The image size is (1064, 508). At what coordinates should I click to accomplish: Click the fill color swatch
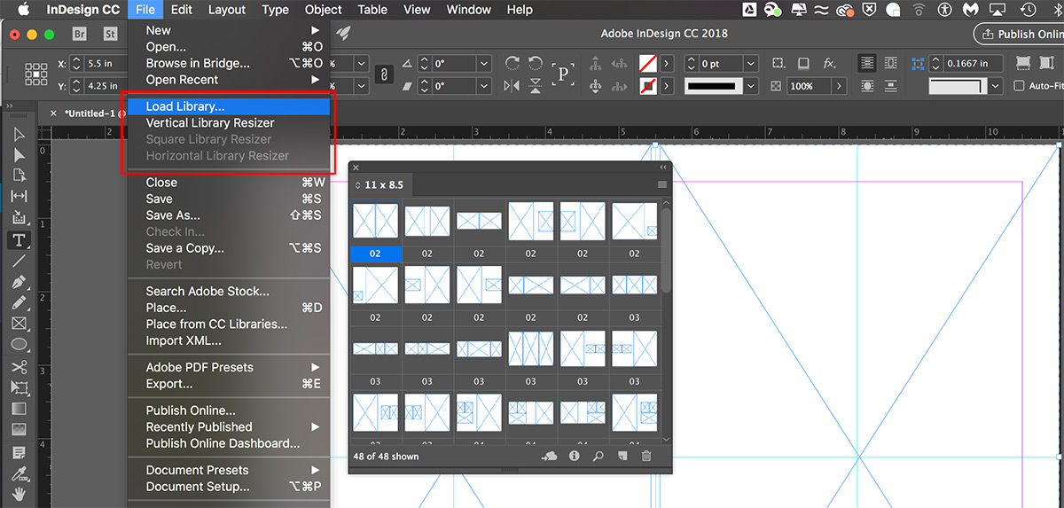[x=649, y=64]
